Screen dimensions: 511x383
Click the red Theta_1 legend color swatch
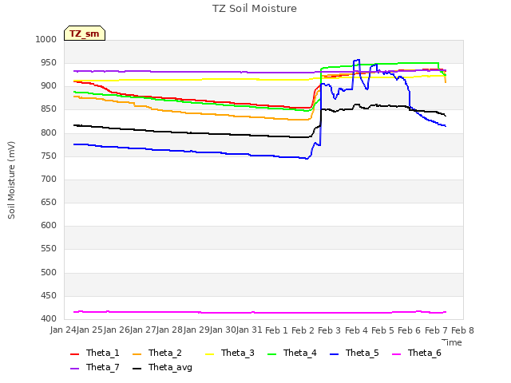74,353
